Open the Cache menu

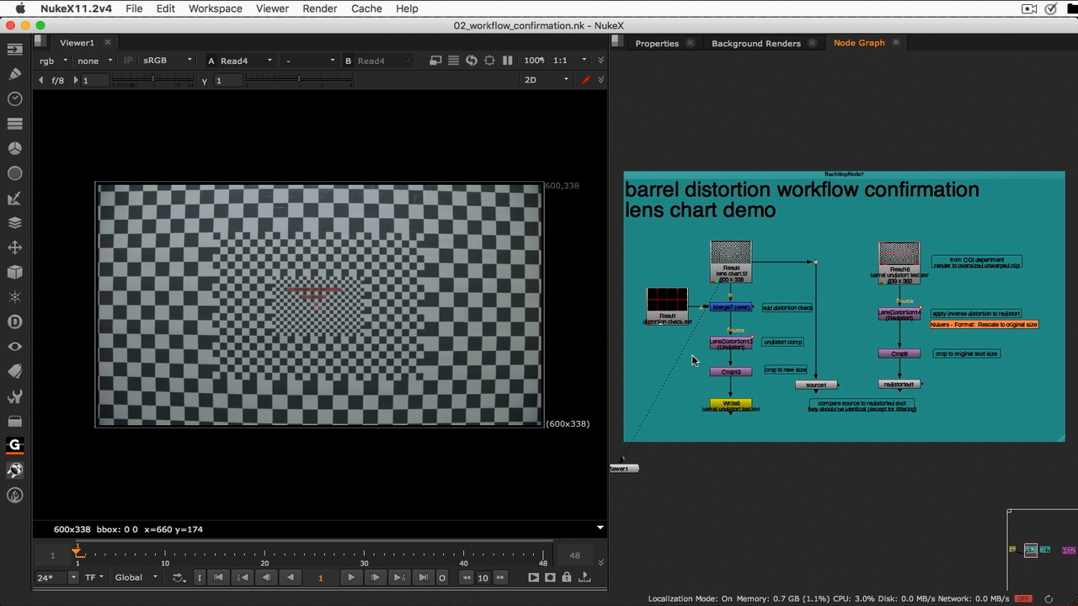(x=366, y=8)
